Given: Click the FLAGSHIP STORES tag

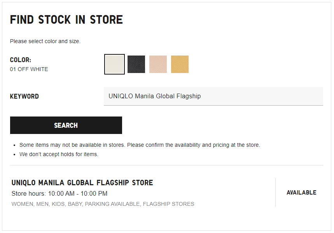Looking at the screenshot, I should [168, 204].
